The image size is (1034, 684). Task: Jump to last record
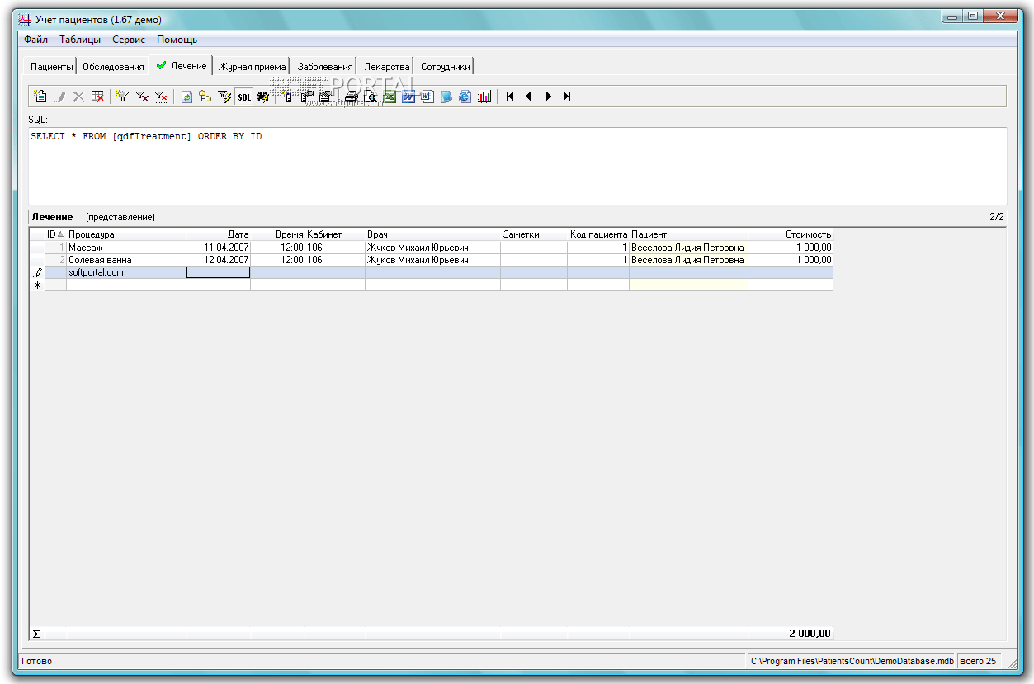[567, 97]
